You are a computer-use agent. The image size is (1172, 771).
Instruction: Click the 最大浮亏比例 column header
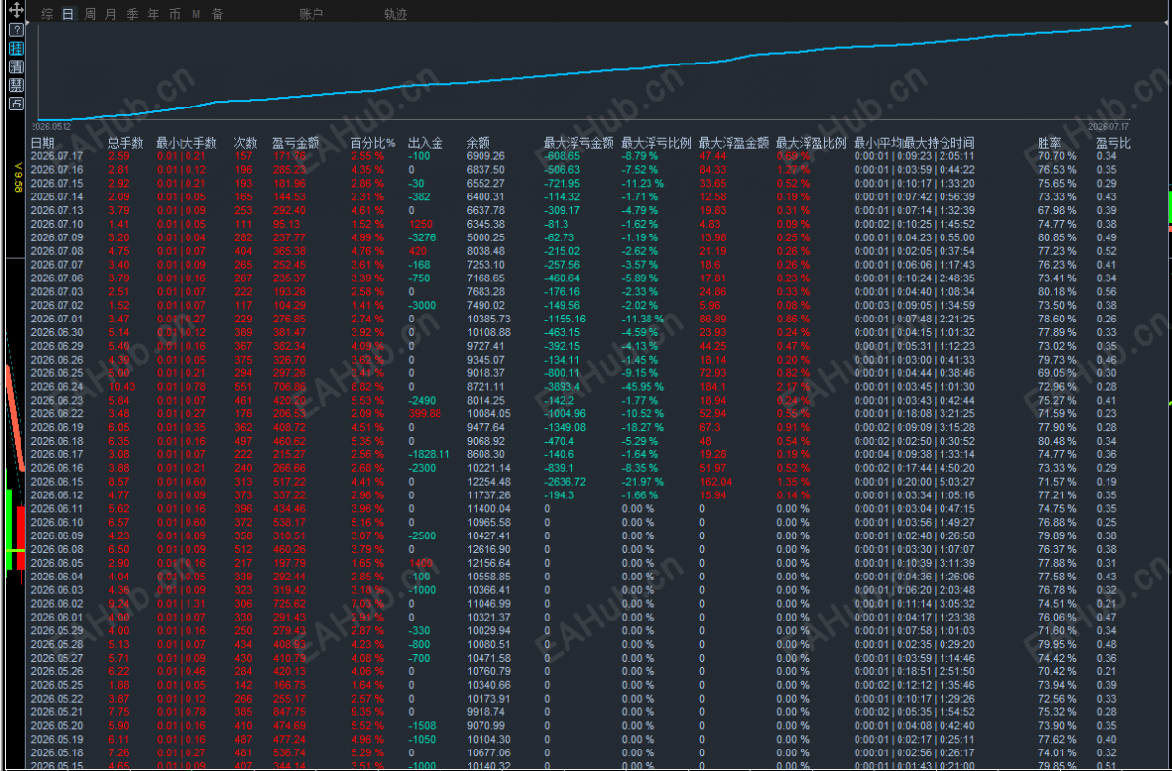click(656, 143)
